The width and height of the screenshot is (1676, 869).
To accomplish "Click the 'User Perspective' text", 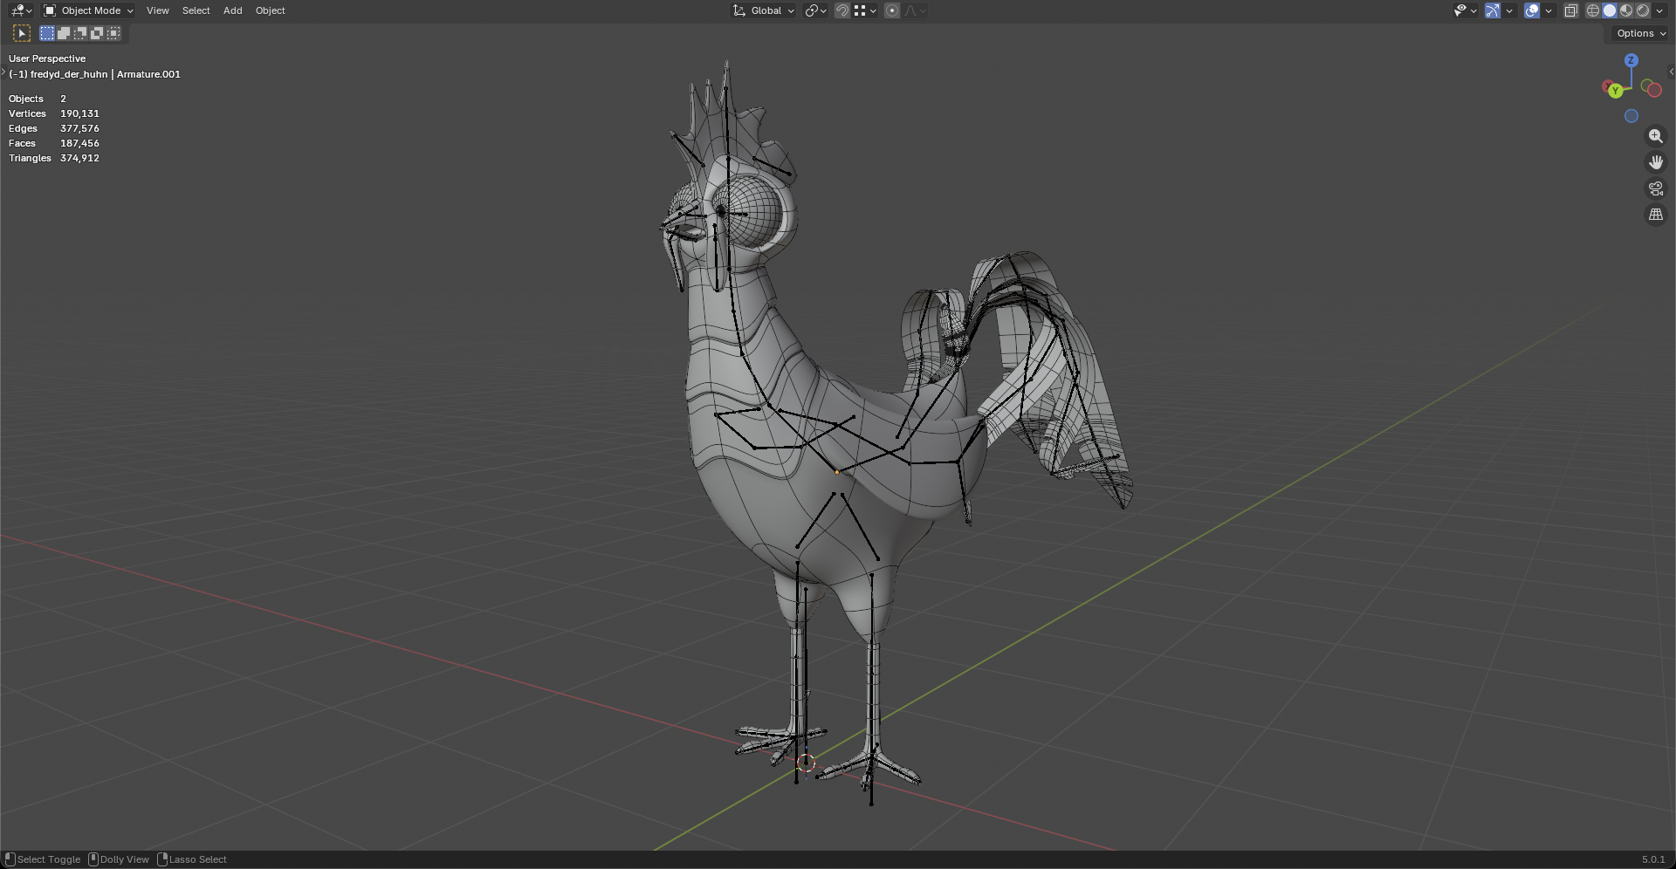I will pos(47,58).
